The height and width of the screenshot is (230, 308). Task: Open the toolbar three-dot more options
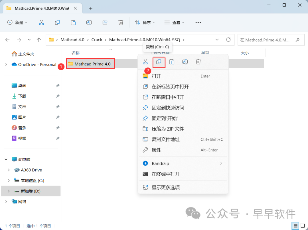coord(198,22)
